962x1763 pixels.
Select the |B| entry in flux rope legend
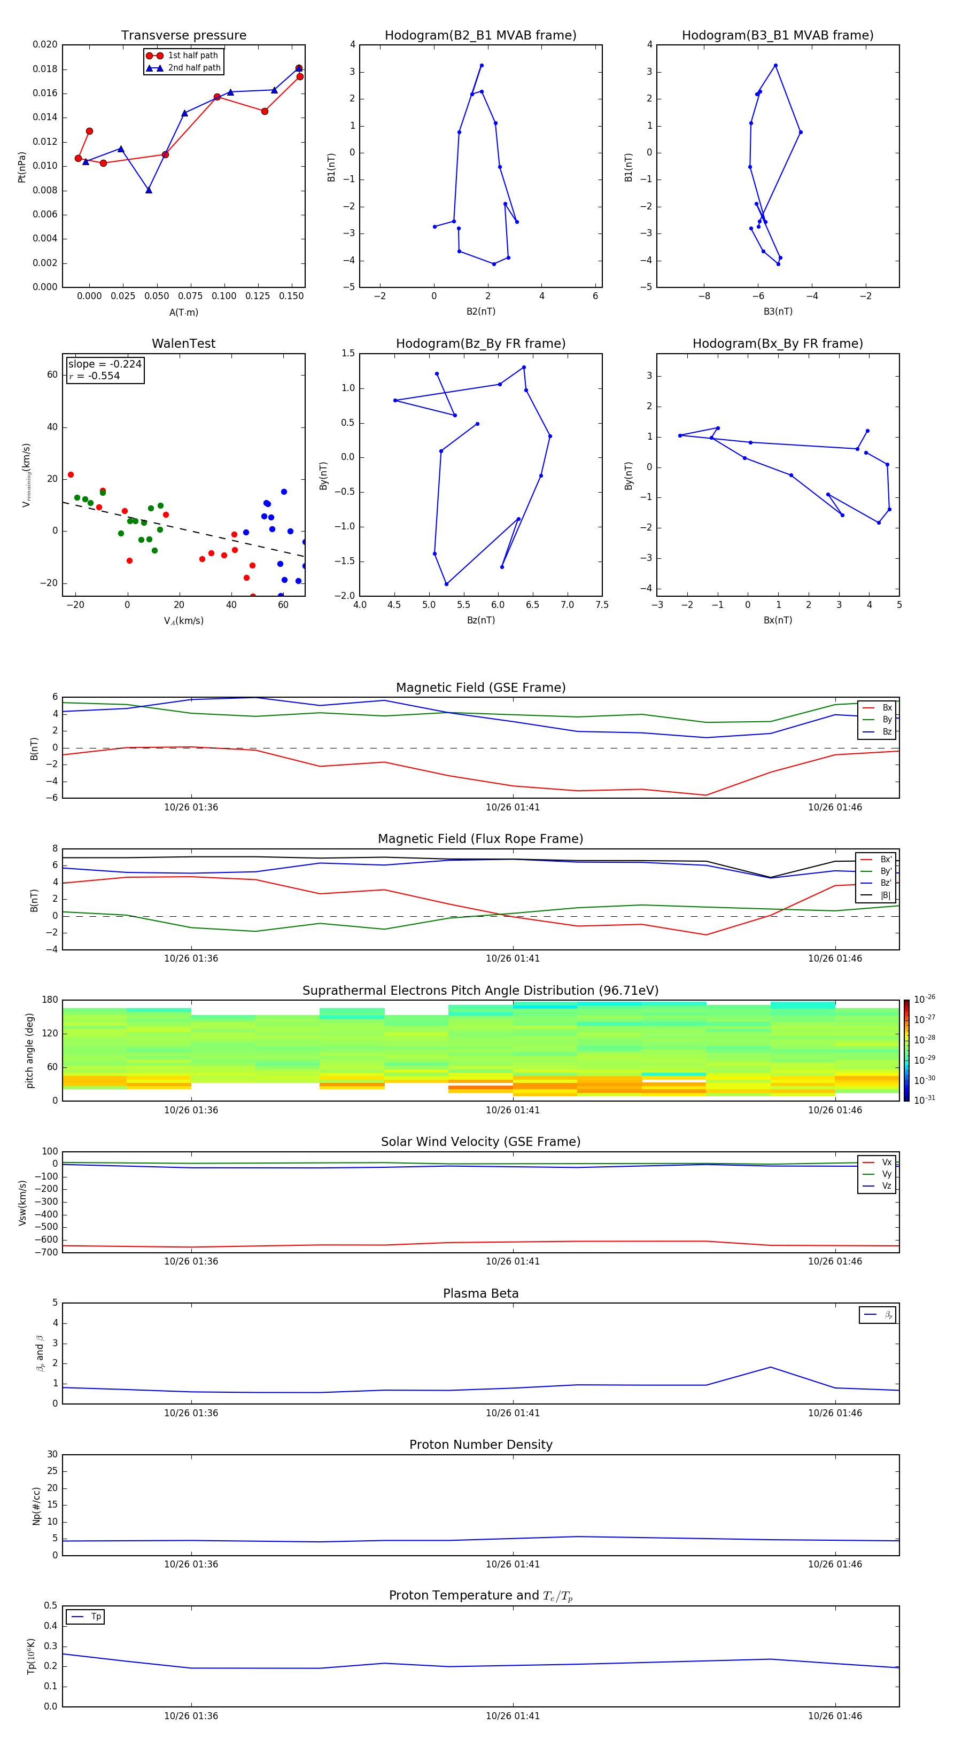click(x=876, y=895)
